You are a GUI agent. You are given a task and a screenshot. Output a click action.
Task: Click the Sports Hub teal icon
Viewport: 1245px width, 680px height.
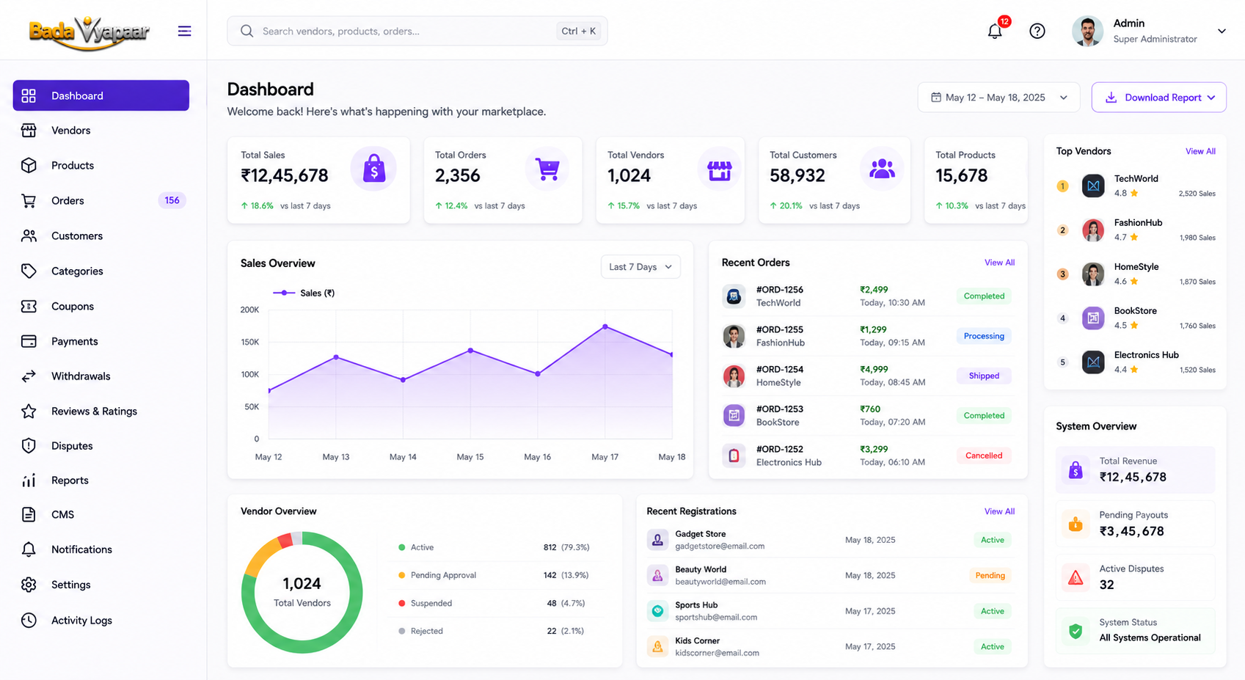(657, 611)
